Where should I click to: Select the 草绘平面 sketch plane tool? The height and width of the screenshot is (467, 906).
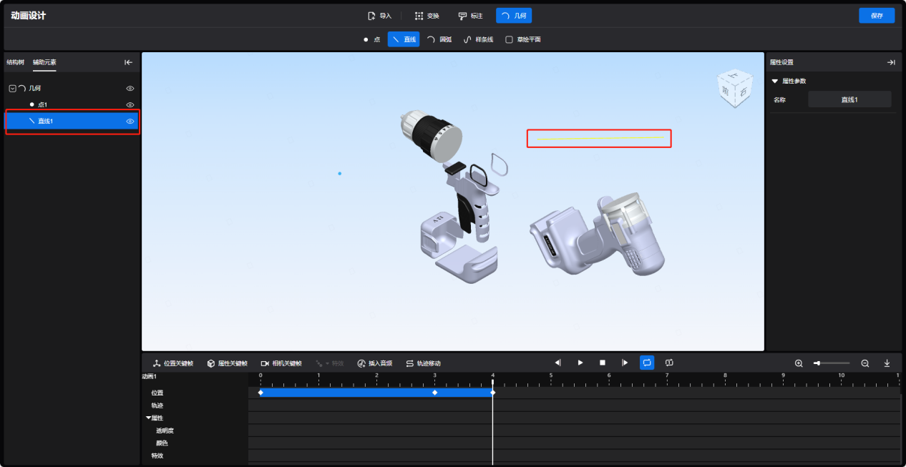coord(523,39)
